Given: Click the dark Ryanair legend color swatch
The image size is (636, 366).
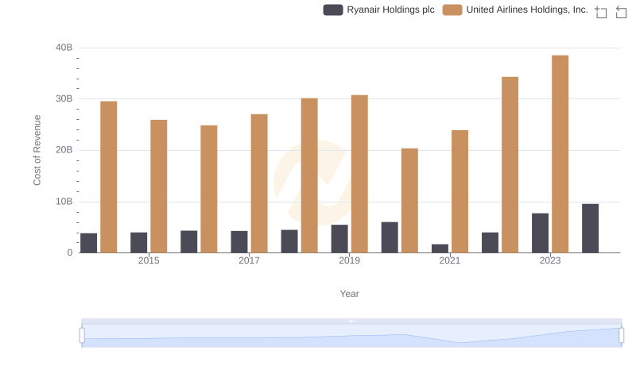Looking at the screenshot, I should (333, 10).
